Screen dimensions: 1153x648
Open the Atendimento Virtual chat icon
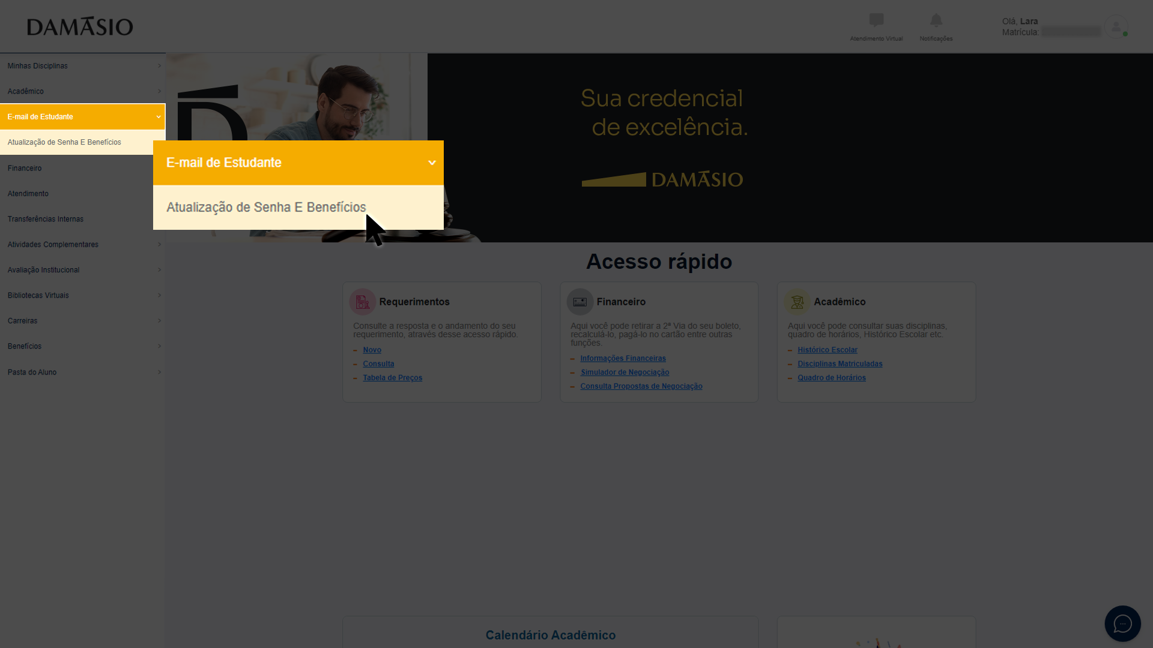point(876,20)
